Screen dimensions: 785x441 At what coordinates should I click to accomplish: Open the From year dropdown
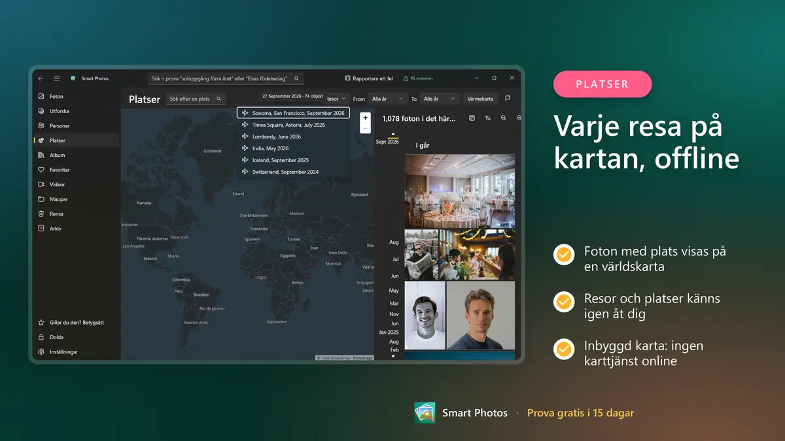tap(387, 99)
